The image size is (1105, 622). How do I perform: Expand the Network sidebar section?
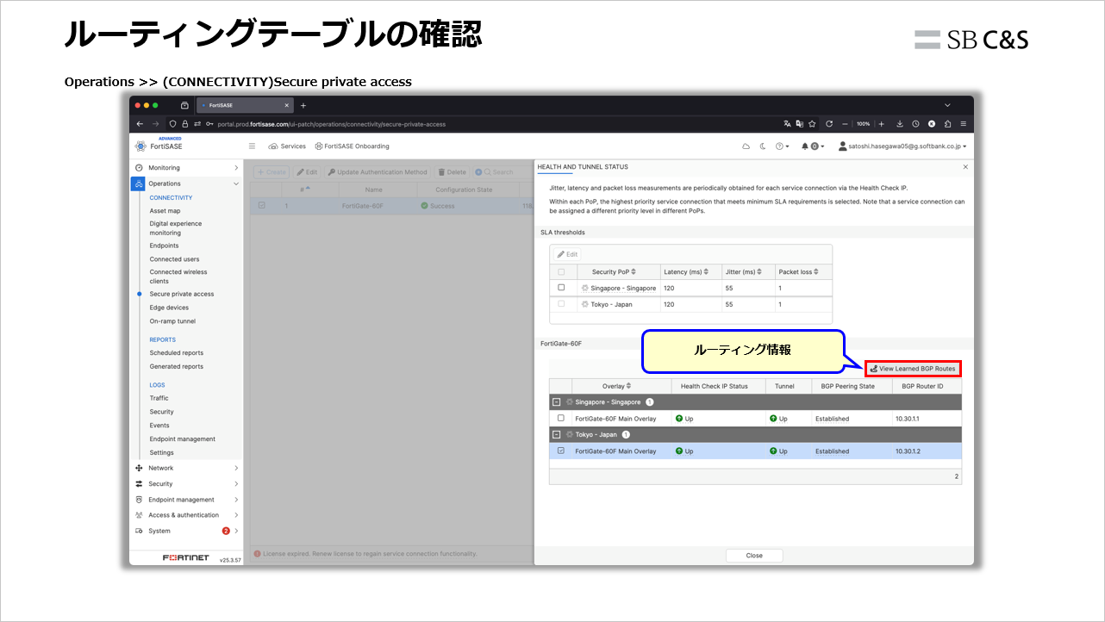point(186,468)
